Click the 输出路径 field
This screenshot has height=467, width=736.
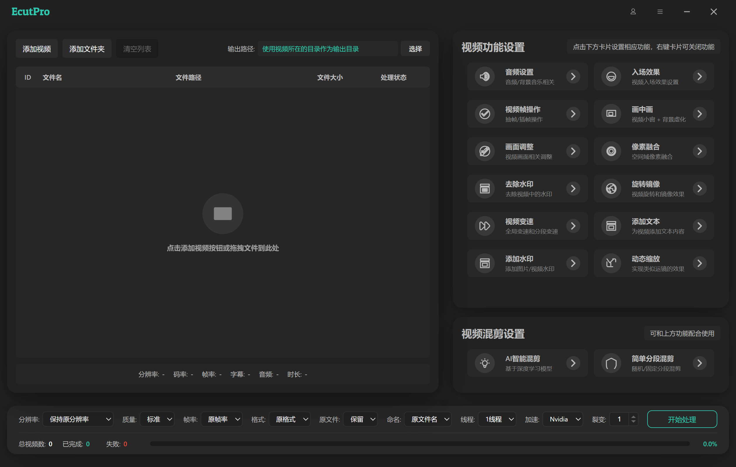327,48
